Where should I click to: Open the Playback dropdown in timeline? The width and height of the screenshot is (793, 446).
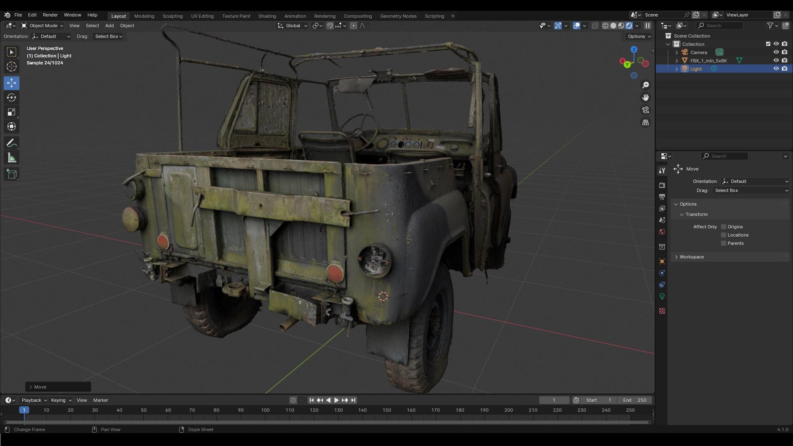(x=34, y=400)
